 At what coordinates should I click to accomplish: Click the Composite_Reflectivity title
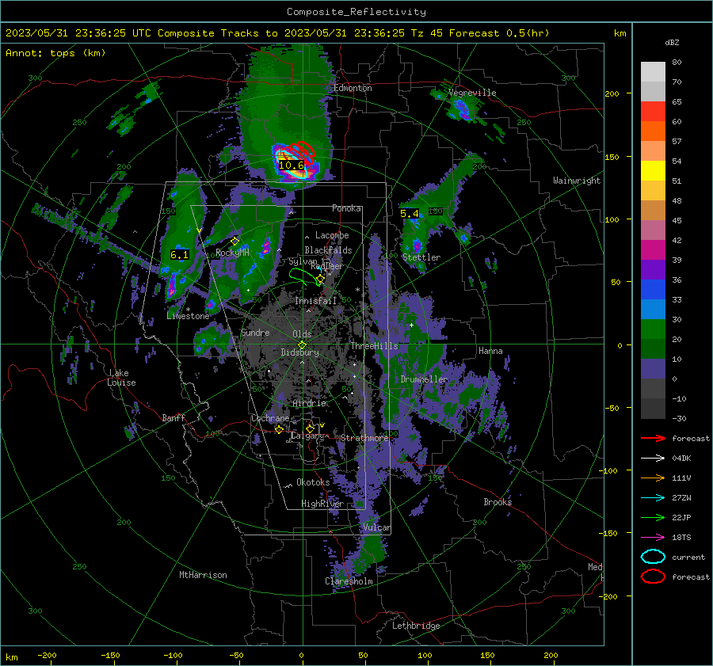click(x=356, y=12)
